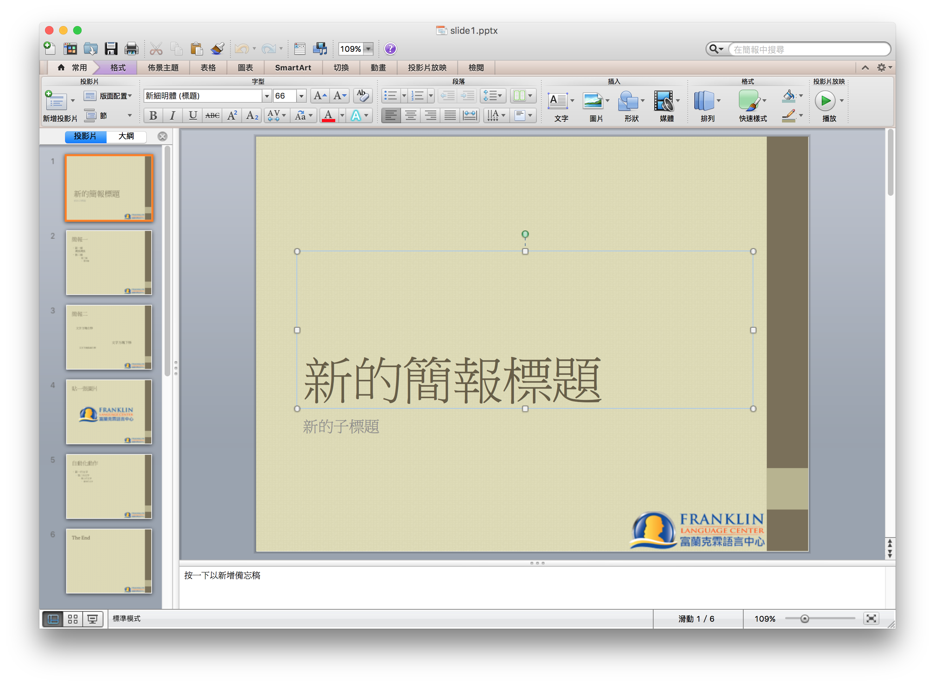935x685 pixels.
Task: Open the font name dropdown
Action: point(267,96)
